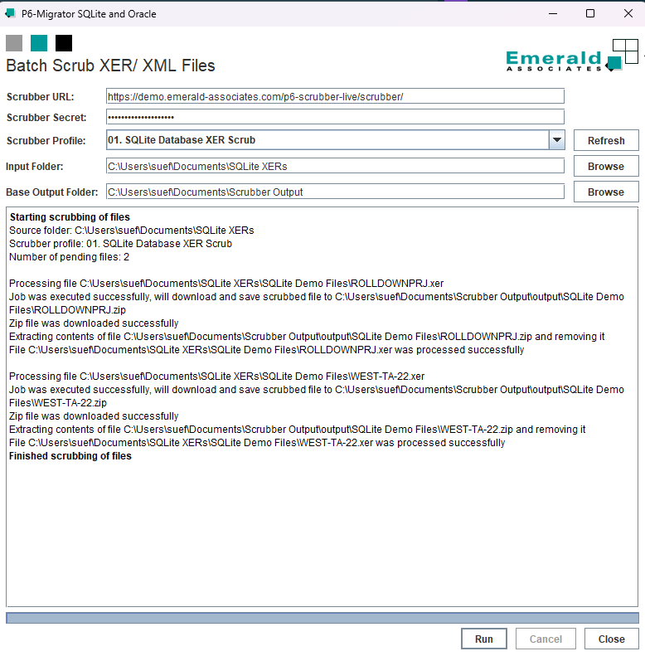Focus the Input Folder path field
The width and height of the screenshot is (645, 656).
(335, 166)
